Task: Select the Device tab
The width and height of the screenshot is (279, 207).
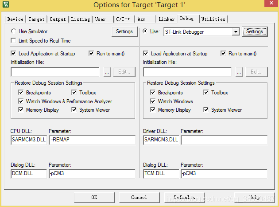Action: 15,19
